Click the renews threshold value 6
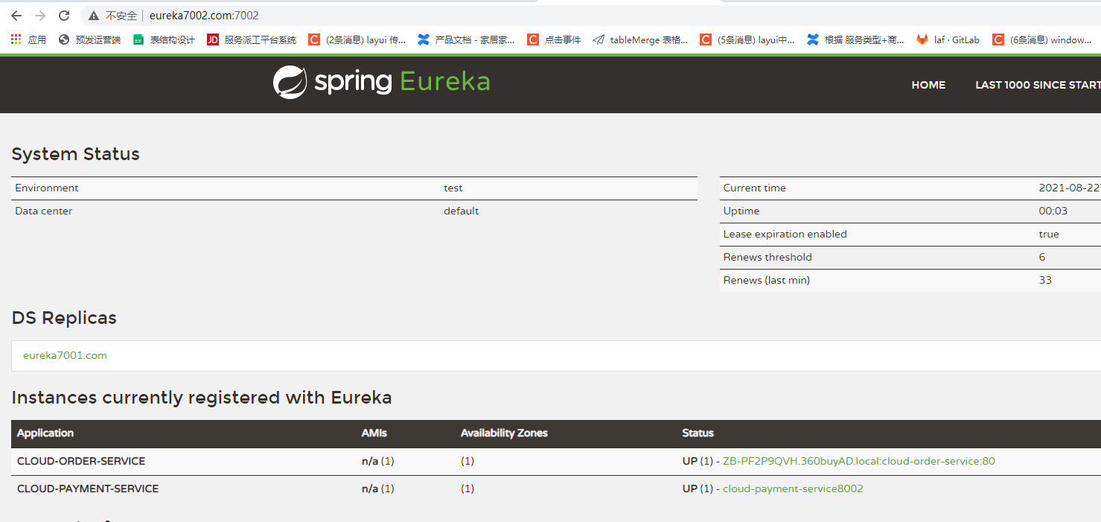1101x522 pixels. 1042,257
